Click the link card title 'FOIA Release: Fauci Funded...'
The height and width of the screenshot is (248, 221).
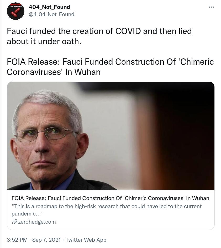[110, 198]
